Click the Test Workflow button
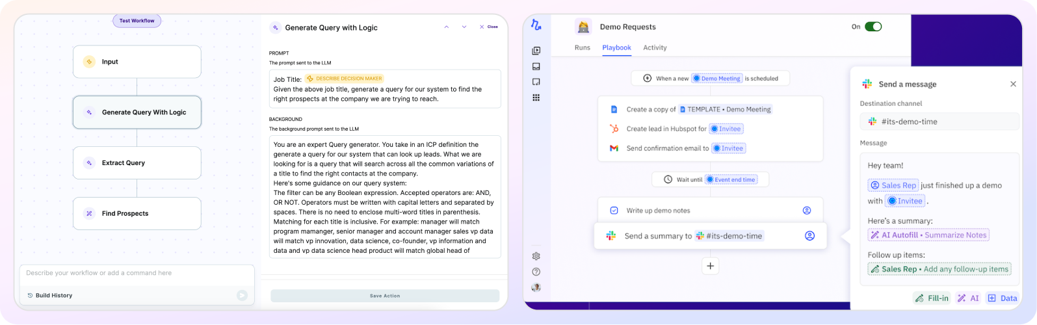This screenshot has width=1037, height=325. [137, 21]
